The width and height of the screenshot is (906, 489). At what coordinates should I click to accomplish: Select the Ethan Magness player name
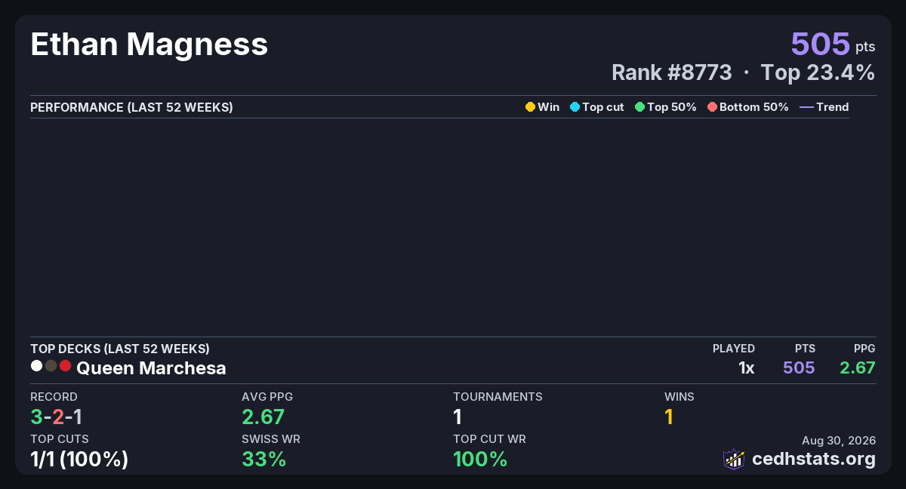tap(149, 44)
